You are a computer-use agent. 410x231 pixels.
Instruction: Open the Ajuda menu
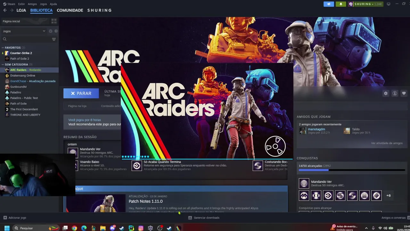pos(53,4)
